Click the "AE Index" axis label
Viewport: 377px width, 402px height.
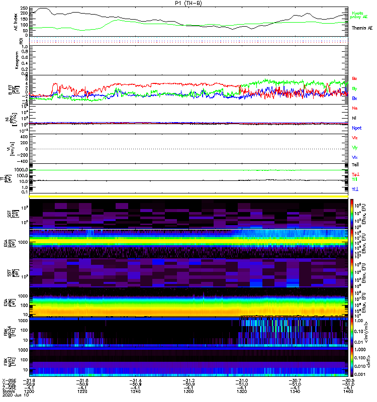(x=16, y=22)
